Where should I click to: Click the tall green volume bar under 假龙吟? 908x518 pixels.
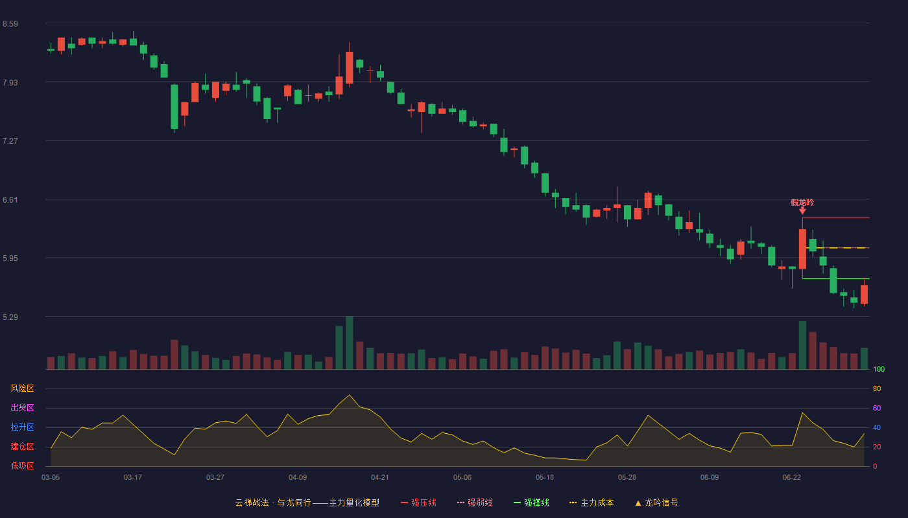coord(802,345)
